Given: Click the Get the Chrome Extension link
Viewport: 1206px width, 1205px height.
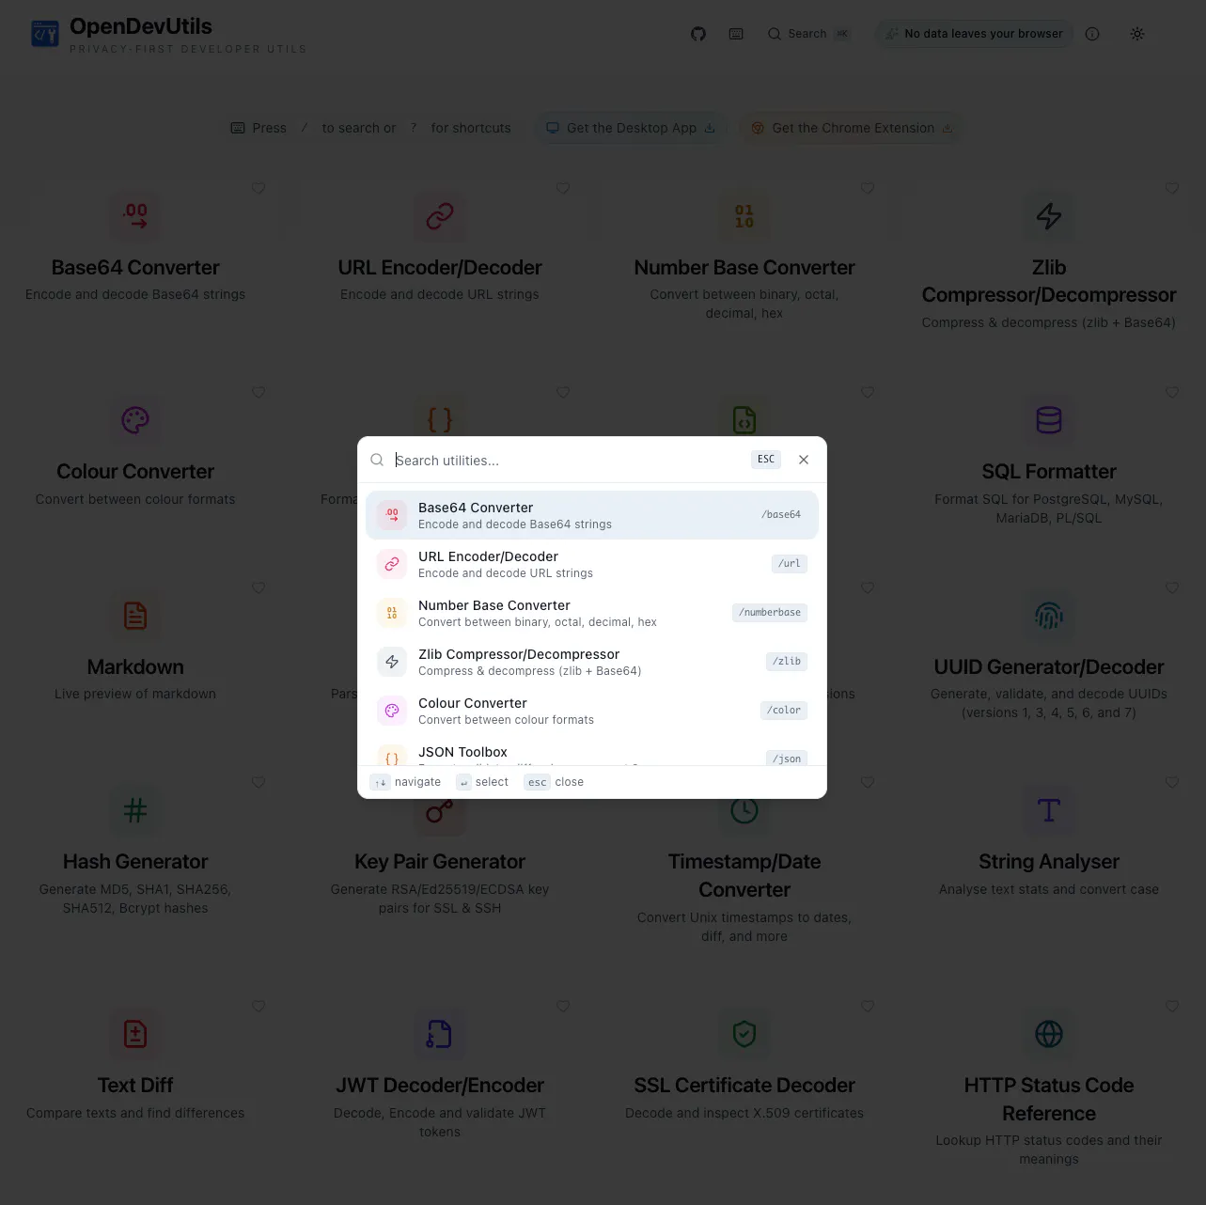Looking at the screenshot, I should tap(854, 128).
